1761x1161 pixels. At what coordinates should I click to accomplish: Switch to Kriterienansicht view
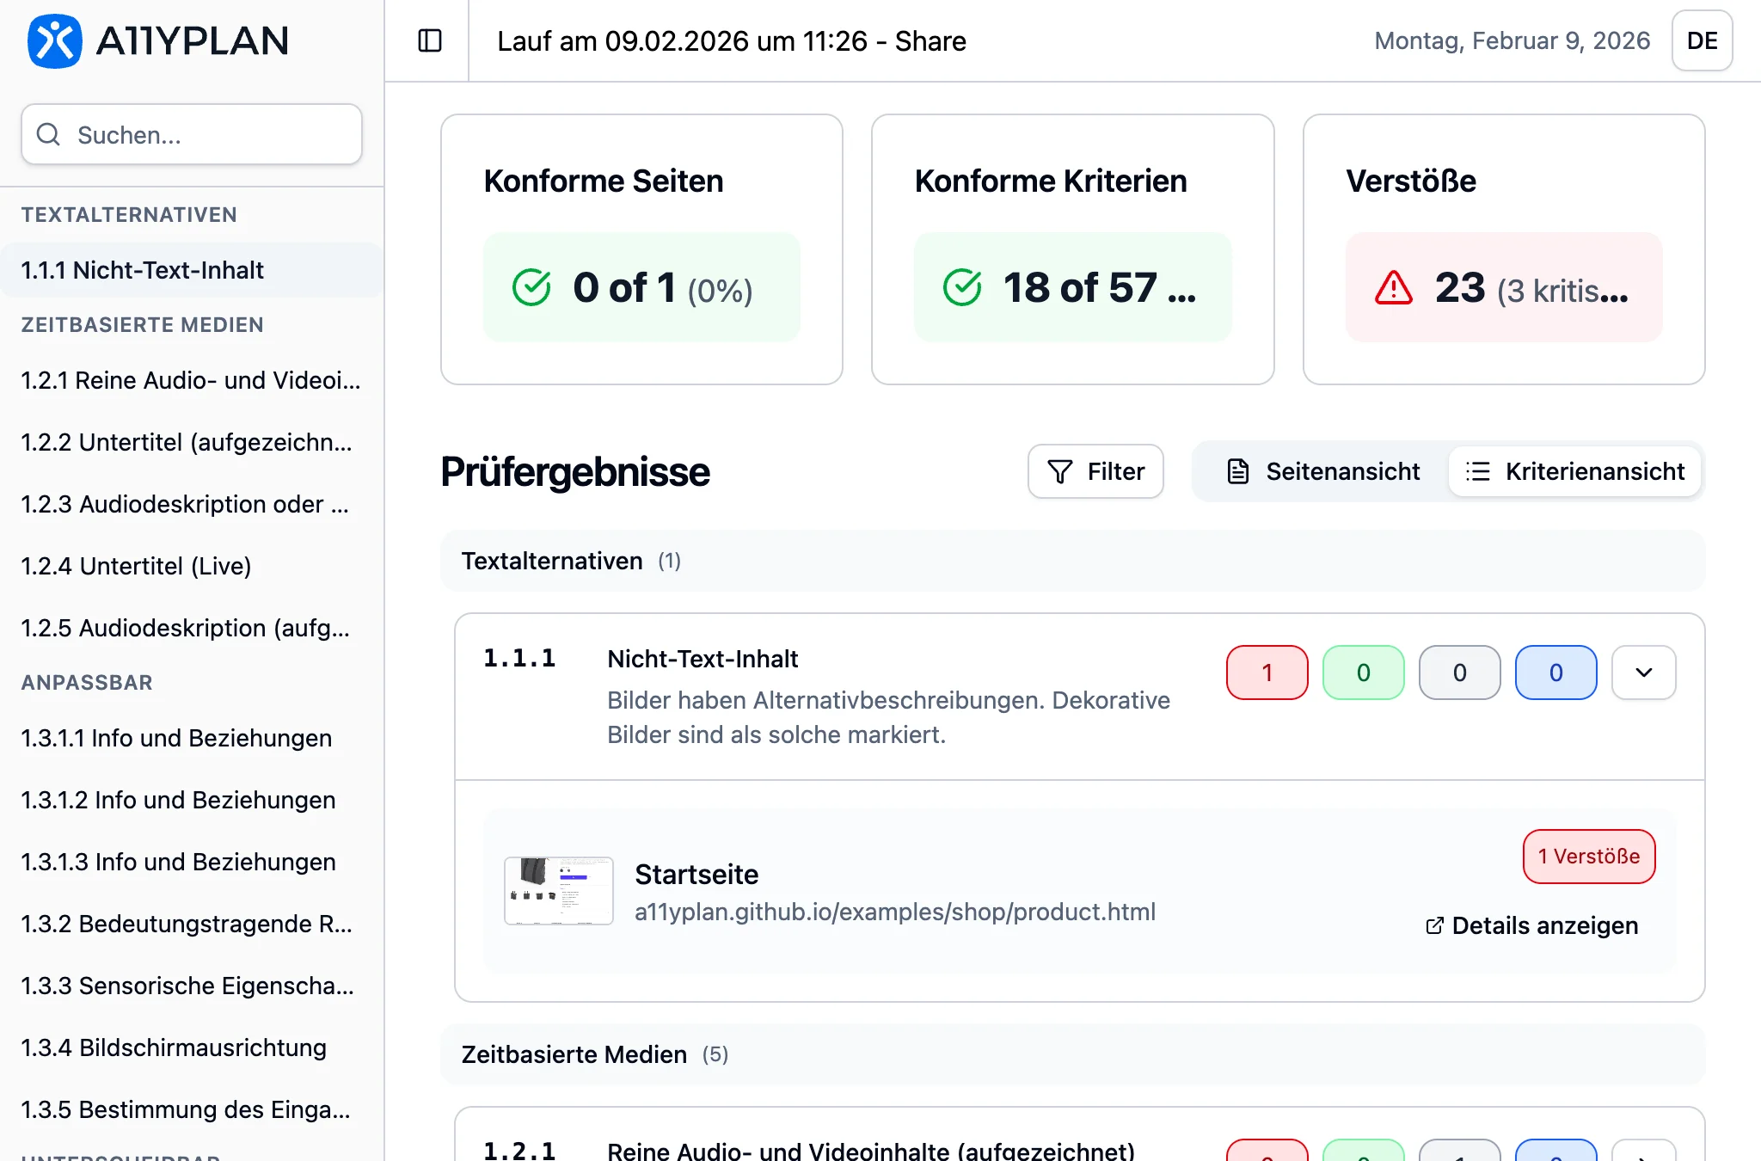click(x=1574, y=471)
